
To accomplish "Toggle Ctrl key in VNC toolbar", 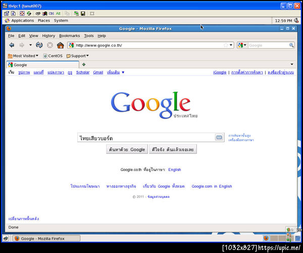I will click(52, 14).
